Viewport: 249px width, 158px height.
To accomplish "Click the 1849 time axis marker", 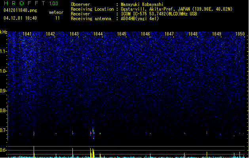I will (x=217, y=34).
